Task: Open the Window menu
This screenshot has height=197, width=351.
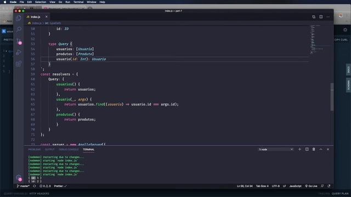Action: tap(92, 2)
